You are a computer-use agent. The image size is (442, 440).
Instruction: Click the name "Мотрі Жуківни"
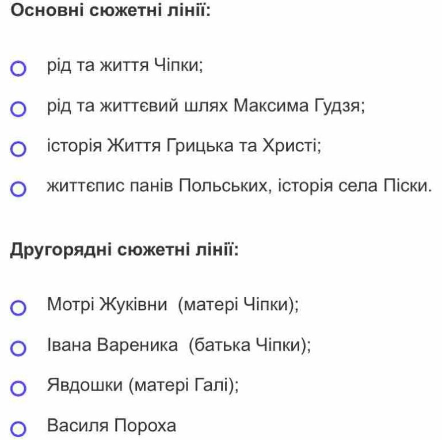coord(107,305)
